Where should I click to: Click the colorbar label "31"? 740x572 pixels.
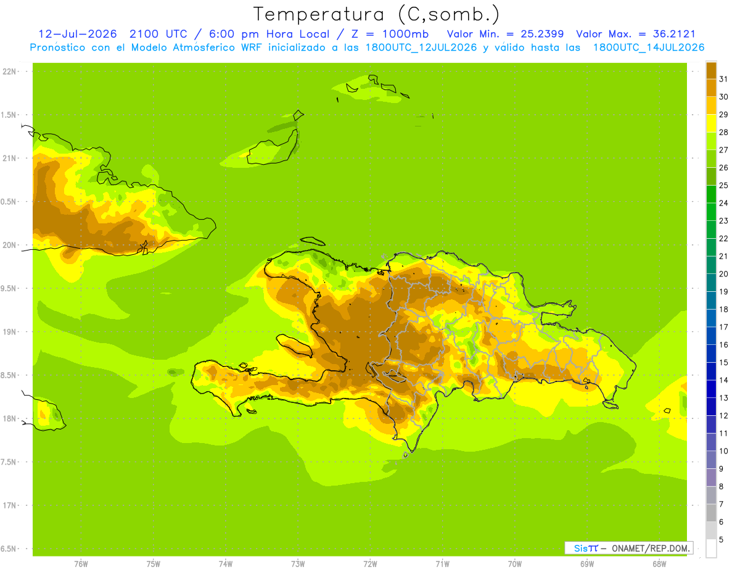pos(723,79)
